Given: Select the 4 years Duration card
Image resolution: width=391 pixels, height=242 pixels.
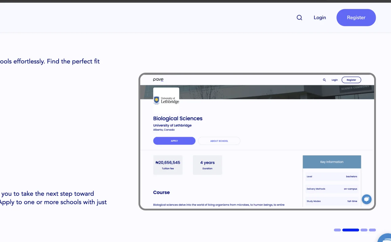Looking at the screenshot, I should tap(207, 165).
